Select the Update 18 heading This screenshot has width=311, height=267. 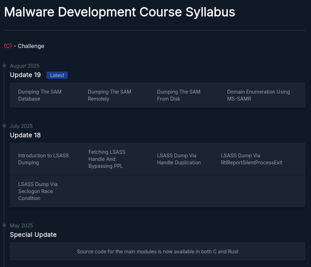tap(25, 135)
